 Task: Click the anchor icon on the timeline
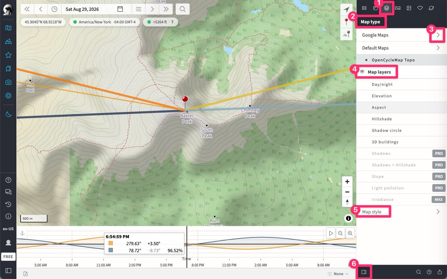pos(22,233)
